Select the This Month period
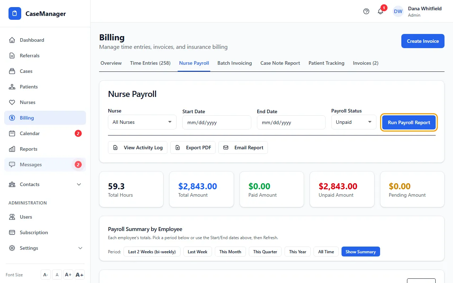453x283 pixels. point(230,252)
